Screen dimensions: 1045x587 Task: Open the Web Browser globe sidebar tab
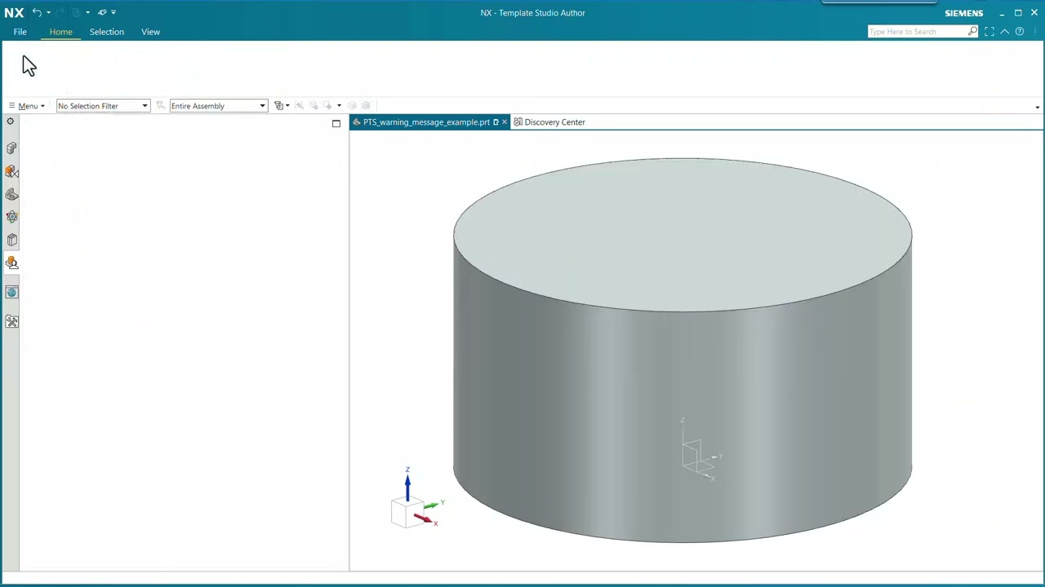(x=11, y=292)
